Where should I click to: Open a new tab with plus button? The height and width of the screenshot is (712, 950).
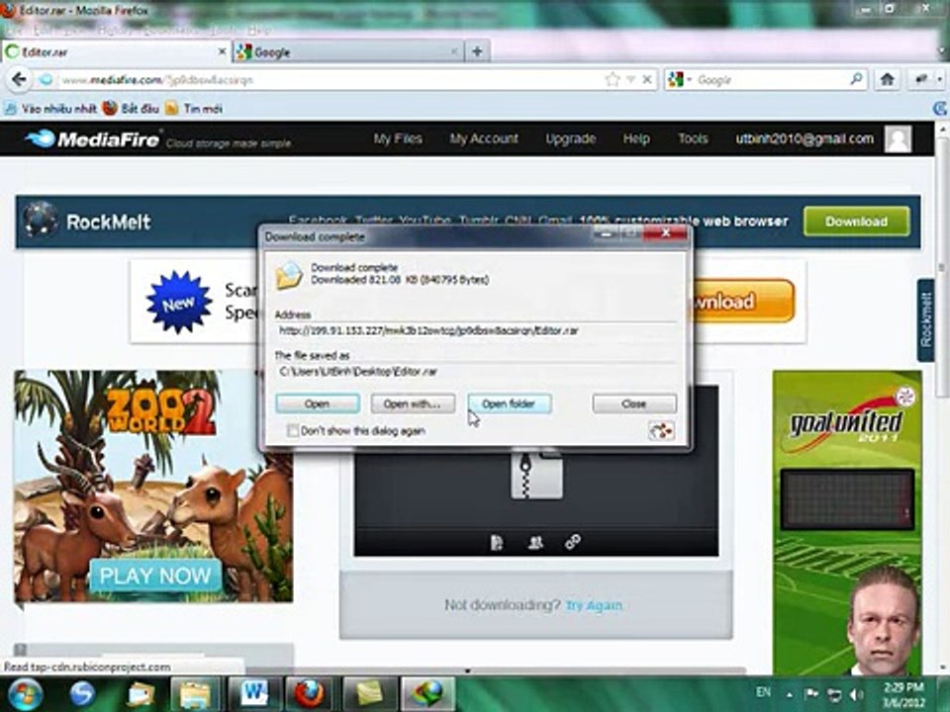pyautogui.click(x=477, y=52)
